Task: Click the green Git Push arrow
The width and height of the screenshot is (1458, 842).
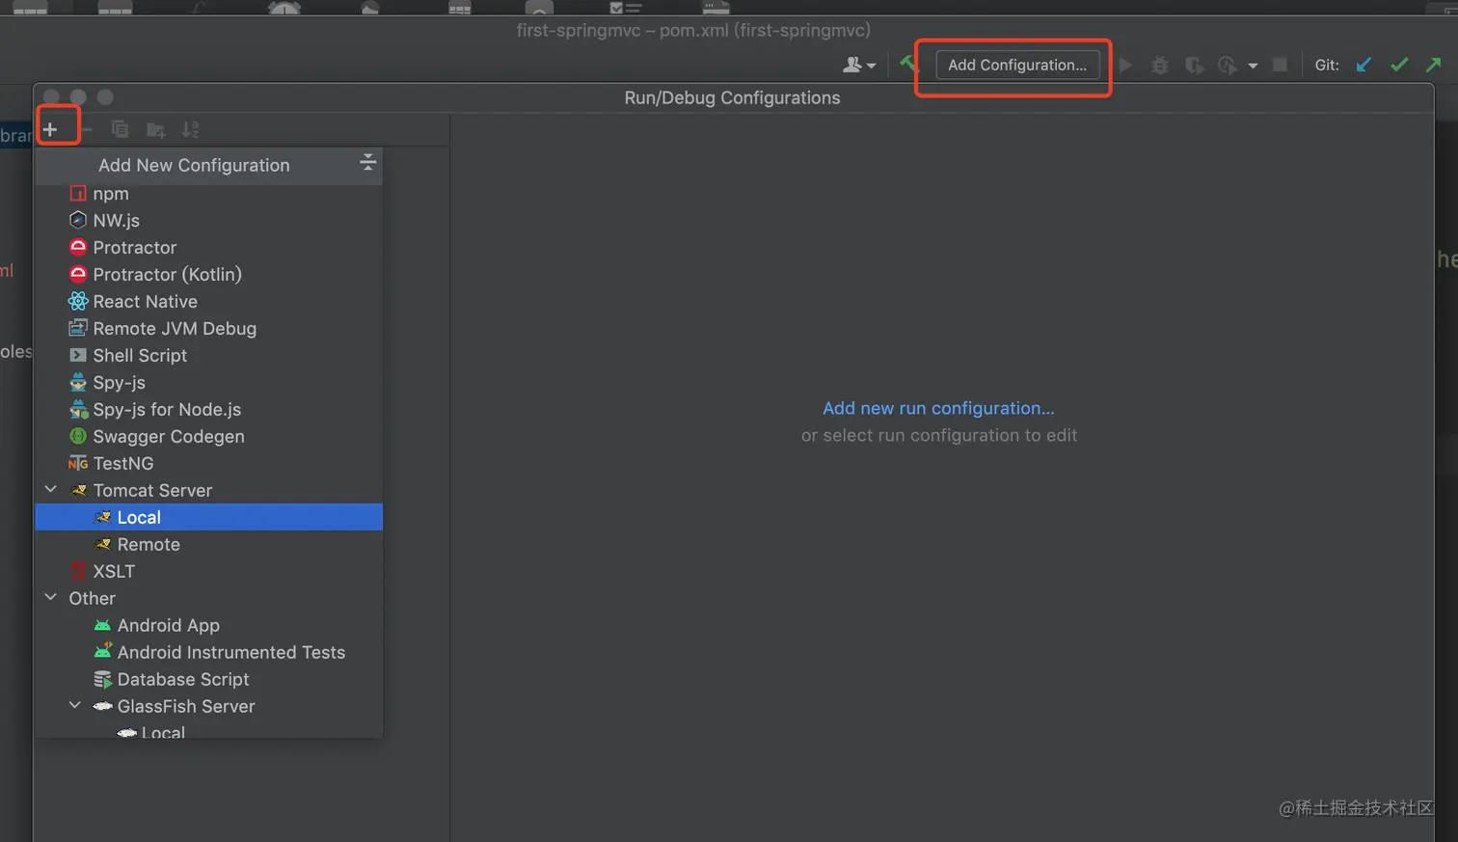Action: 1434,65
